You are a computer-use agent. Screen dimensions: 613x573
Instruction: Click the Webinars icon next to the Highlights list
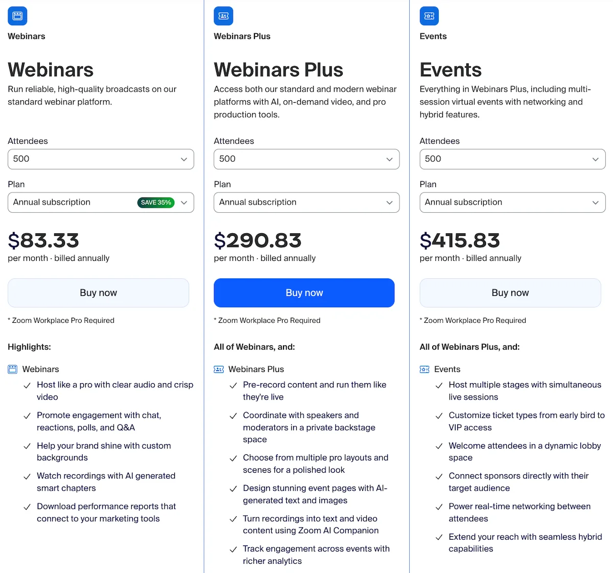click(x=13, y=368)
